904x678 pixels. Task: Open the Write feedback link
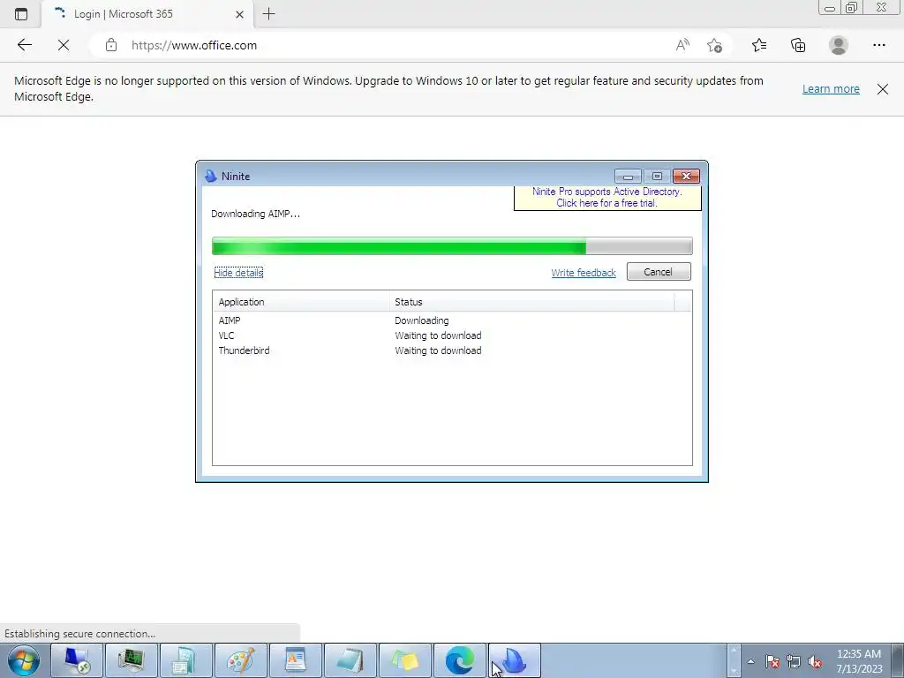[583, 273]
